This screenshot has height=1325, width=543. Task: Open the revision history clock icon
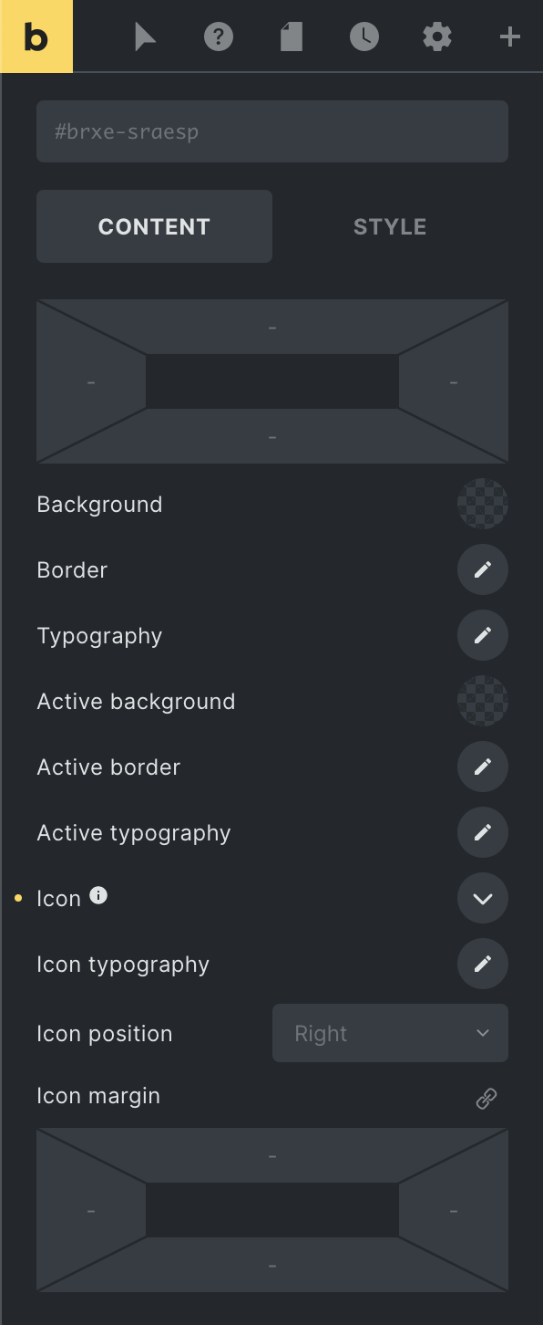click(x=364, y=37)
